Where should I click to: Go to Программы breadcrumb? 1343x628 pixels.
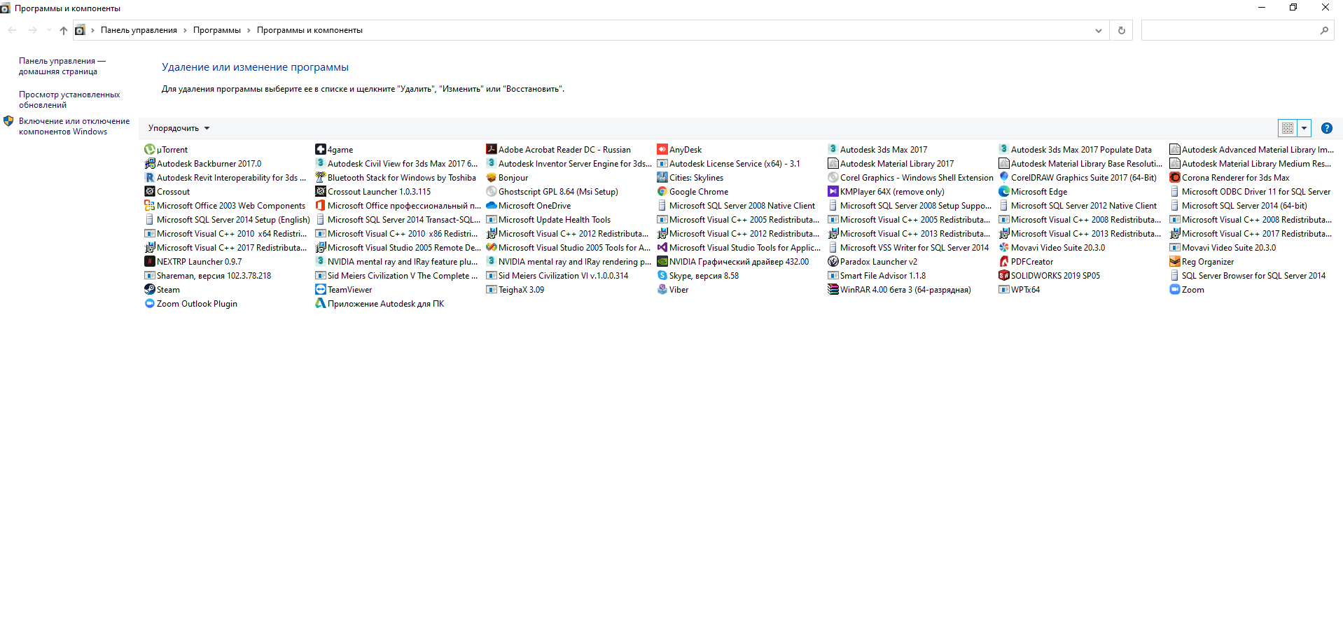217,30
